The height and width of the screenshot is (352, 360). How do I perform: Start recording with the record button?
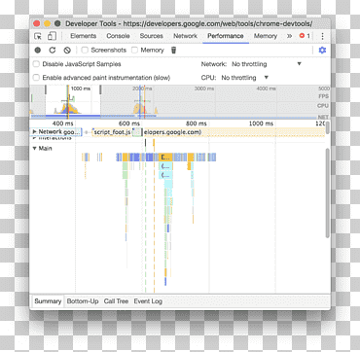[38, 51]
